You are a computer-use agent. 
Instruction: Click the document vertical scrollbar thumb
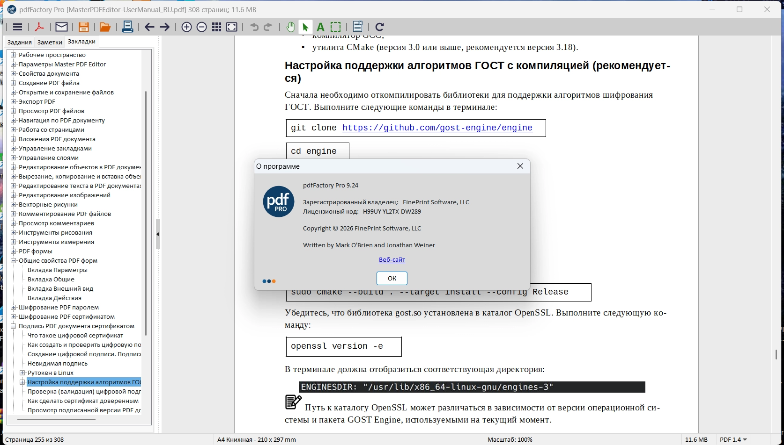tap(776, 355)
